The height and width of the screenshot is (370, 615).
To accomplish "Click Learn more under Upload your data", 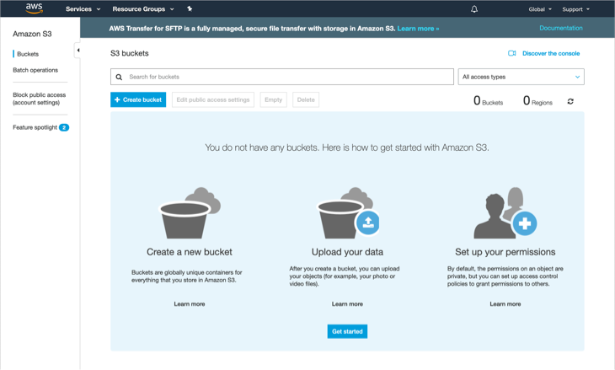I will coord(347,304).
